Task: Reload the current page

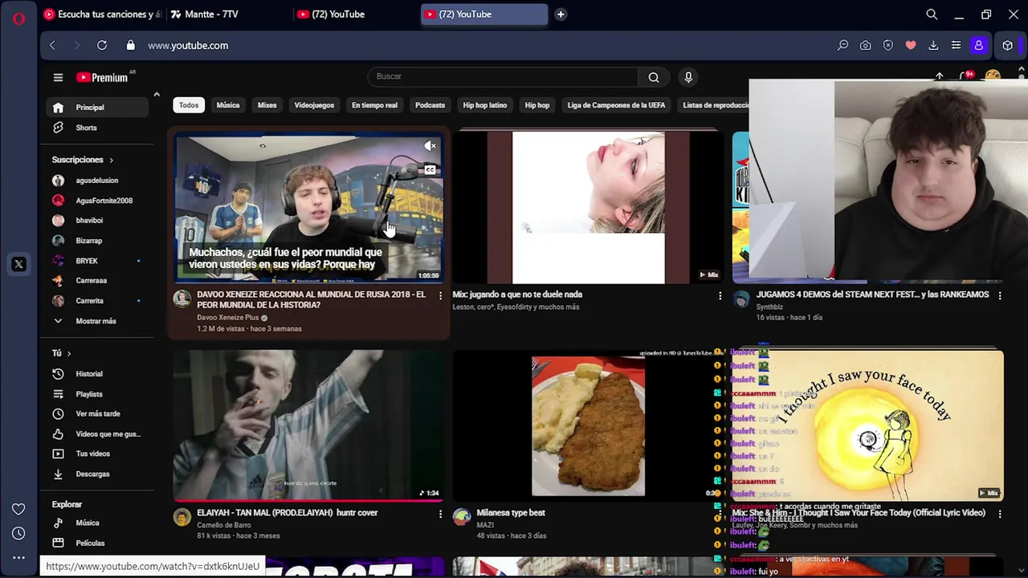Action: pos(102,46)
